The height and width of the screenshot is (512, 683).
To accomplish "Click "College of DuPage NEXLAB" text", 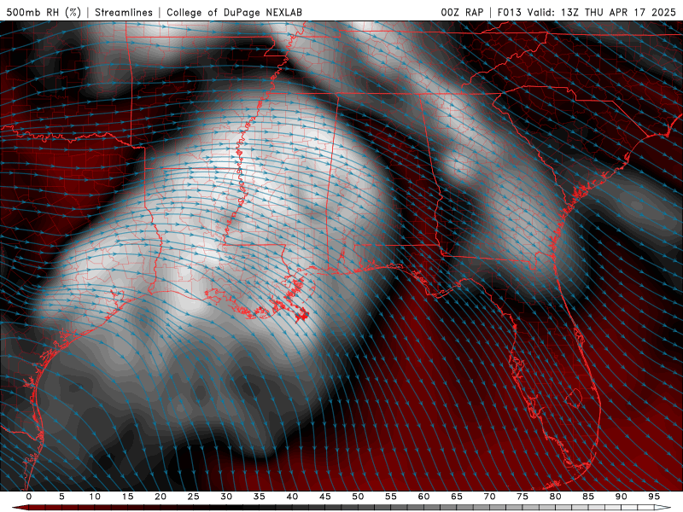I will pyautogui.click(x=234, y=12).
